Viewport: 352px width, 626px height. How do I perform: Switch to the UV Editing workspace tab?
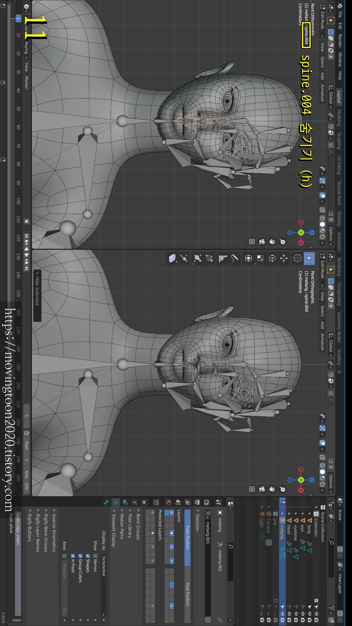(x=339, y=165)
